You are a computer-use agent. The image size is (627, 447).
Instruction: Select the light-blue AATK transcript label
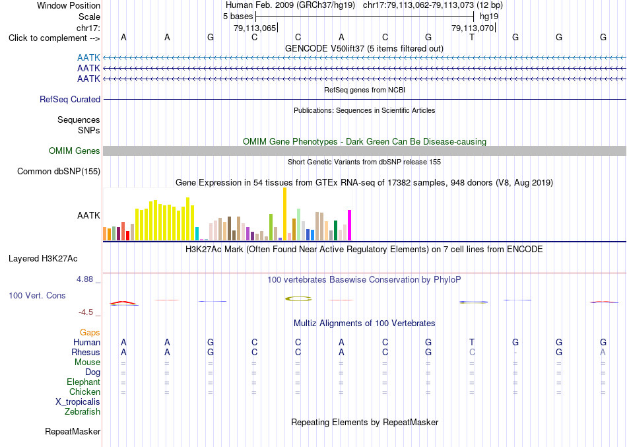click(x=88, y=58)
